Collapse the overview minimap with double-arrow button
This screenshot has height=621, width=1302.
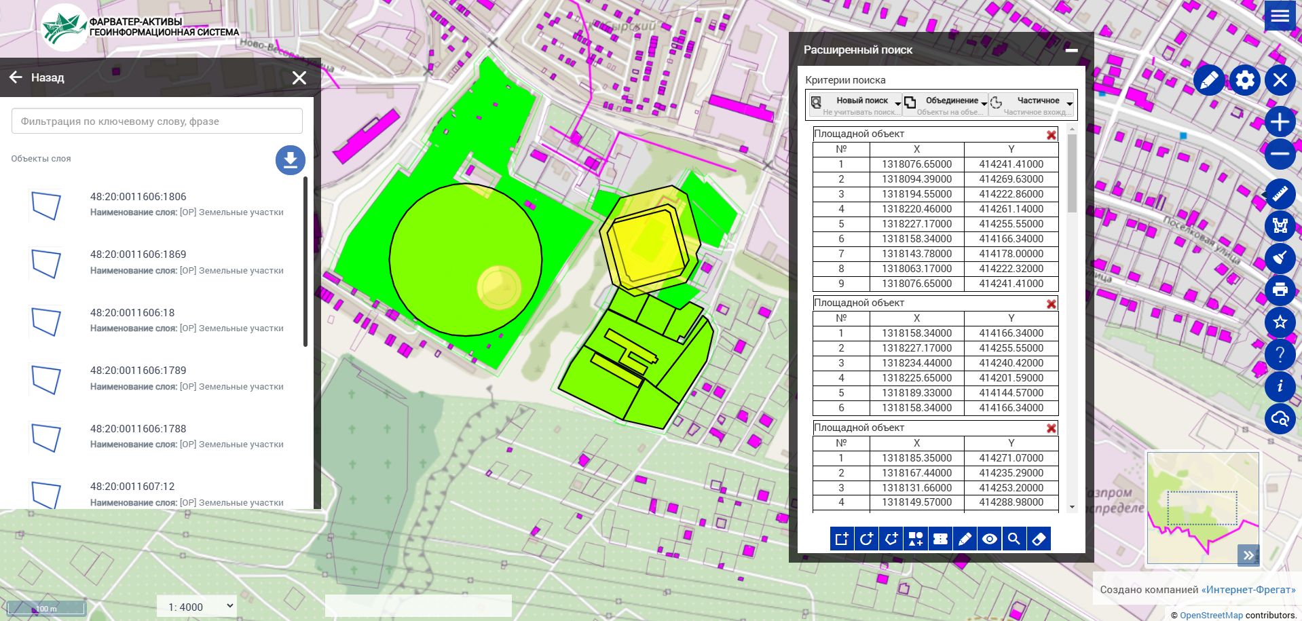click(1248, 555)
